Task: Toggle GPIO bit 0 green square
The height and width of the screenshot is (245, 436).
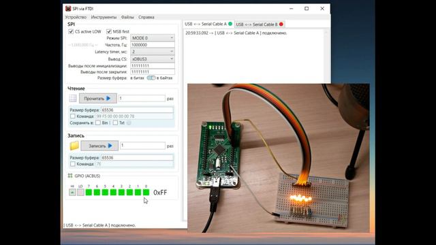Action: pyautogui.click(x=146, y=192)
